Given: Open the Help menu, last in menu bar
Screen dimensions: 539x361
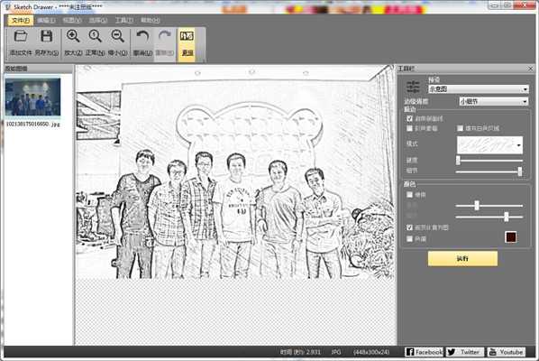Looking at the screenshot, I should pyautogui.click(x=151, y=20).
